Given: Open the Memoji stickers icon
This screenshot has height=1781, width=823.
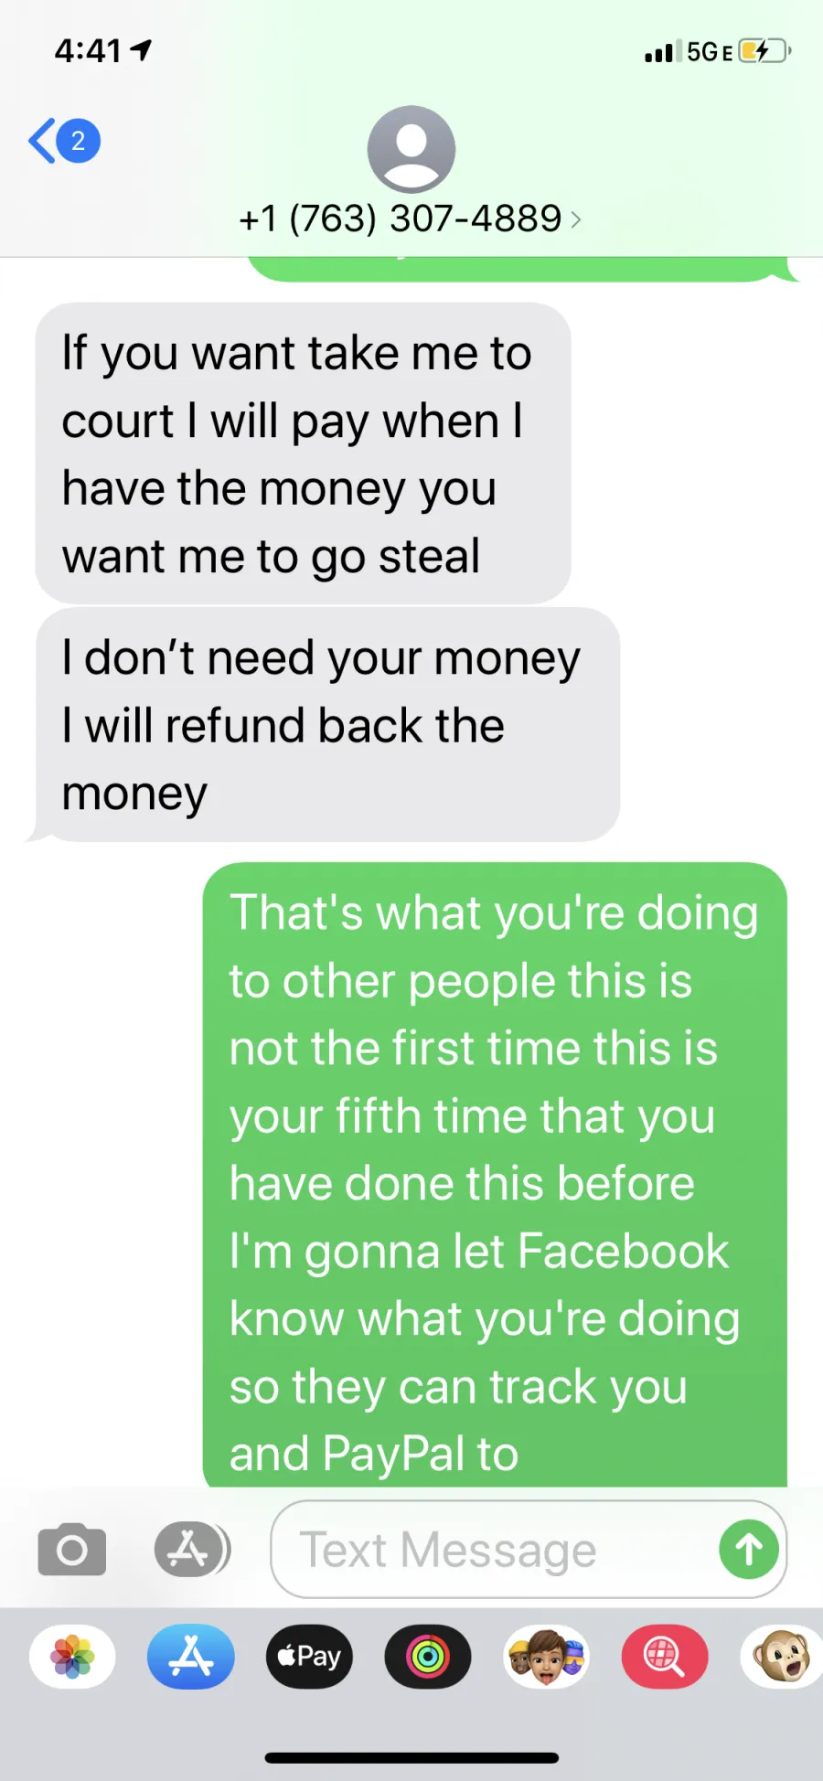Looking at the screenshot, I should [x=547, y=1657].
